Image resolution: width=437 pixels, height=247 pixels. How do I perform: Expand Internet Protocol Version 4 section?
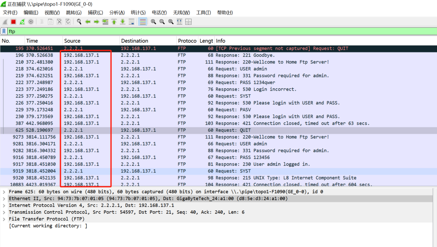[x=4, y=206]
